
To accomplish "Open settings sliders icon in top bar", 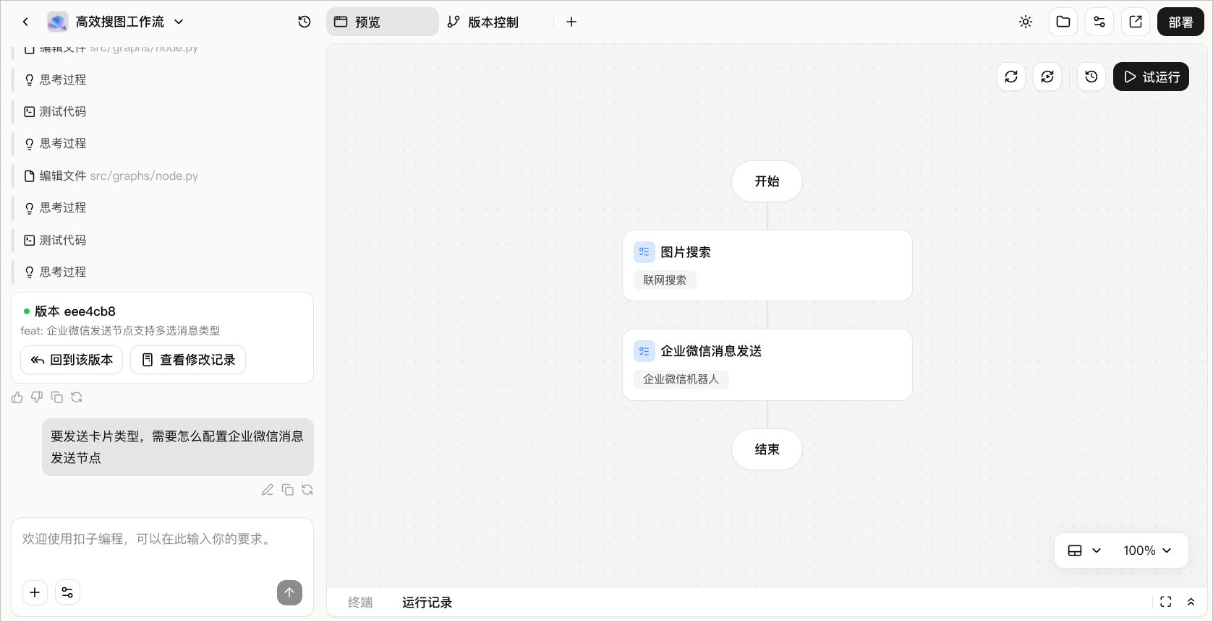I will (1099, 22).
